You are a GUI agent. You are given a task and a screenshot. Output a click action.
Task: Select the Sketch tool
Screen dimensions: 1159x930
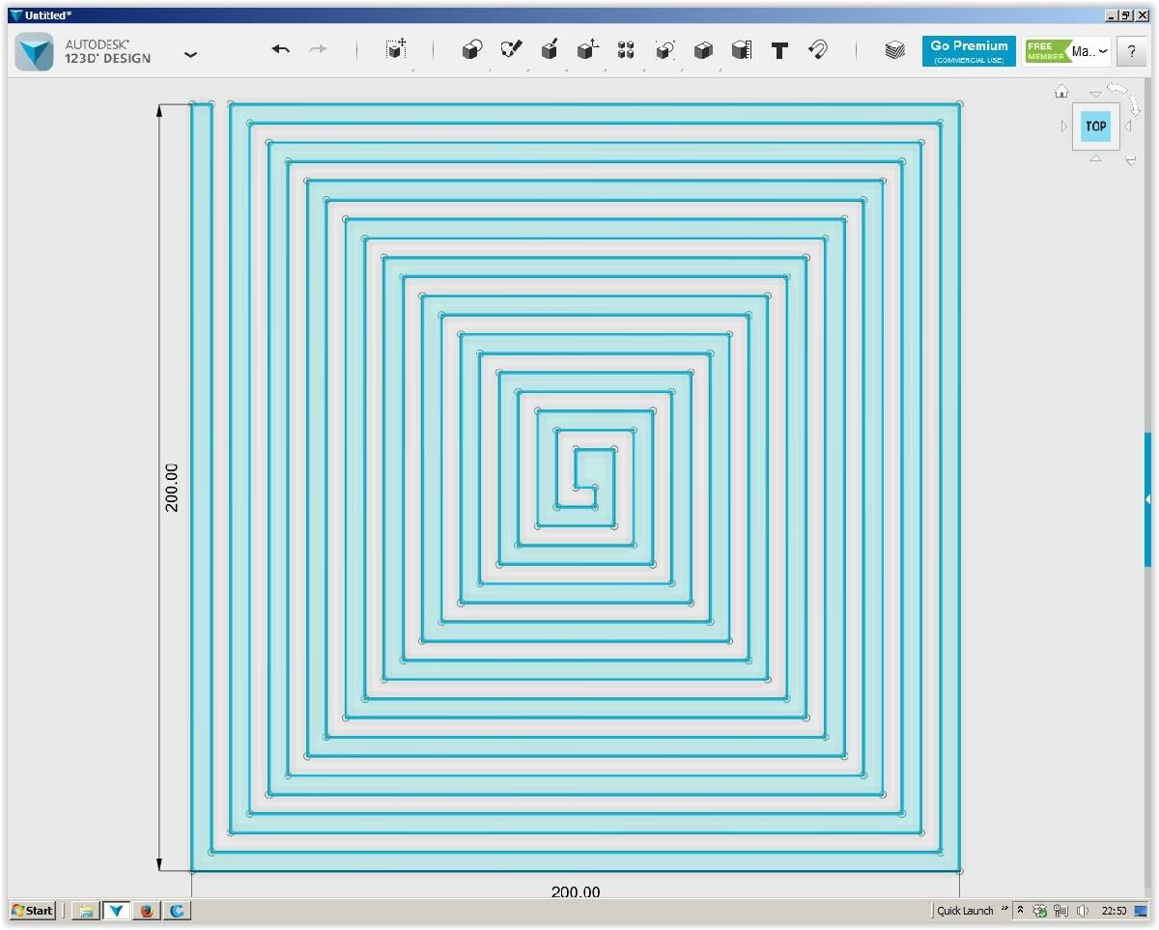511,50
